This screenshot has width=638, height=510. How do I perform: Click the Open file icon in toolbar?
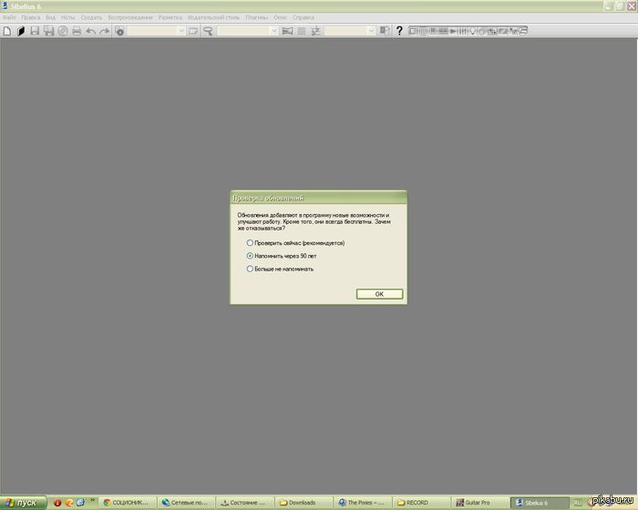(20, 31)
